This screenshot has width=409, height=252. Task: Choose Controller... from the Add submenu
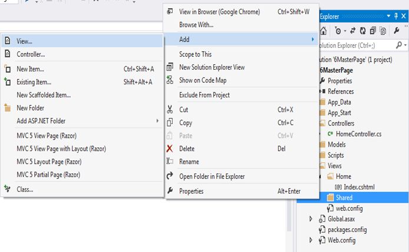point(83,54)
